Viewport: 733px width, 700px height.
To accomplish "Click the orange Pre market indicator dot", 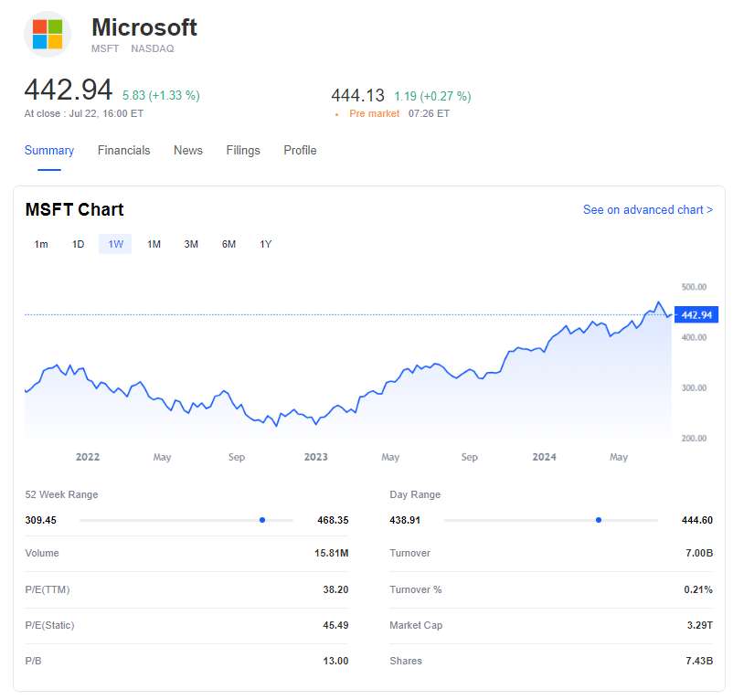I will click(336, 115).
